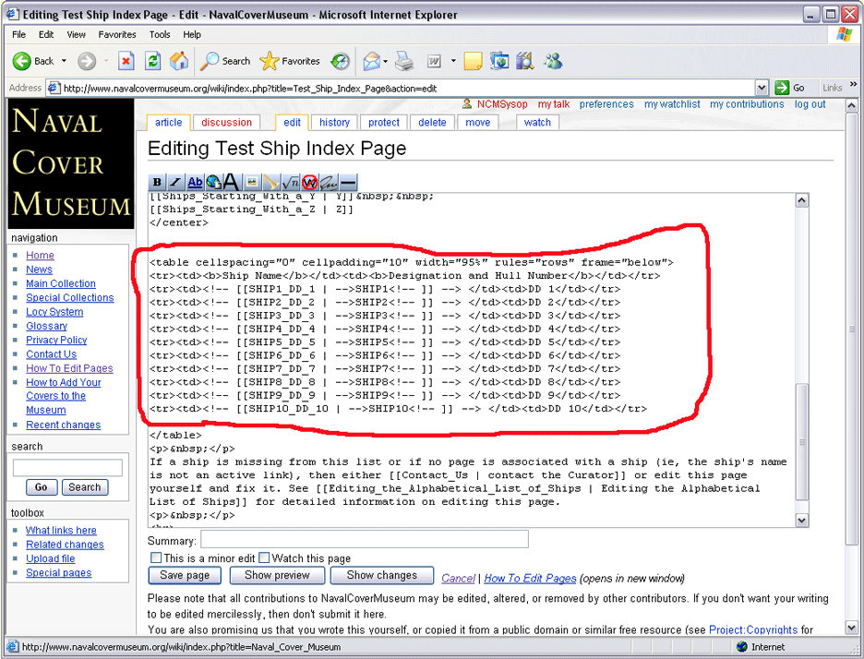The height and width of the screenshot is (659, 864).
Task: Toggle the 'Watch this page' checkbox
Action: point(264,557)
